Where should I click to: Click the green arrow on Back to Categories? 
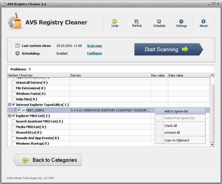coord(26,160)
